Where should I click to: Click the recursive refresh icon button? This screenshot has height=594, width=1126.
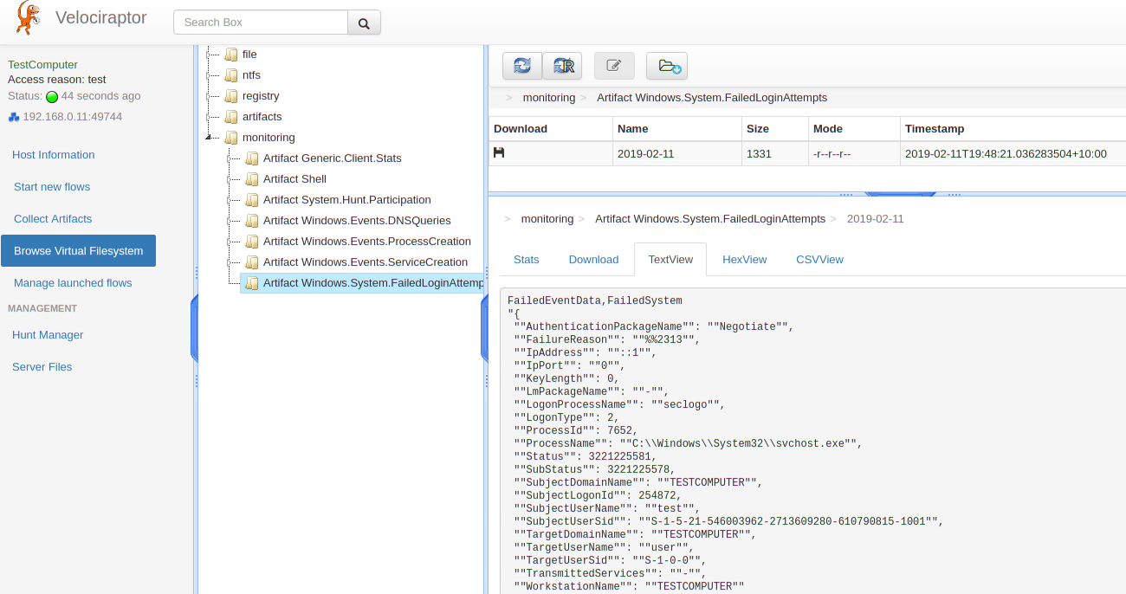(563, 66)
